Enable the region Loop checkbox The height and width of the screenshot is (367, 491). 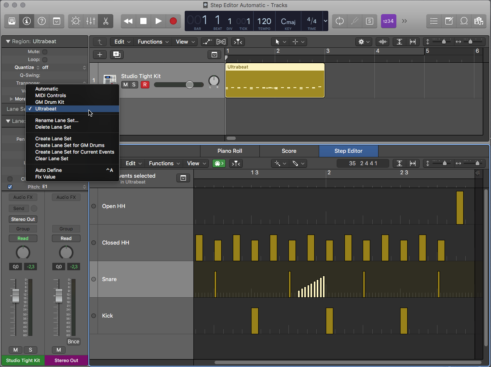[45, 60]
